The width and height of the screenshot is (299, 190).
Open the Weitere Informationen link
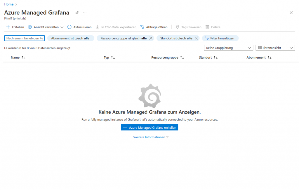click(149, 137)
